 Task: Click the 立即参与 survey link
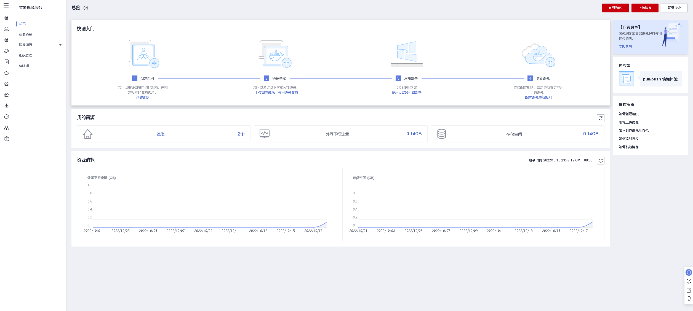click(x=625, y=47)
